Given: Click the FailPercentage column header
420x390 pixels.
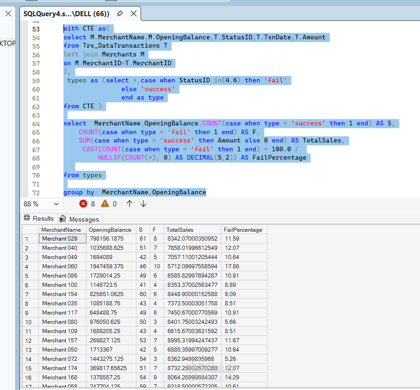Looking at the screenshot, I should point(244,230).
